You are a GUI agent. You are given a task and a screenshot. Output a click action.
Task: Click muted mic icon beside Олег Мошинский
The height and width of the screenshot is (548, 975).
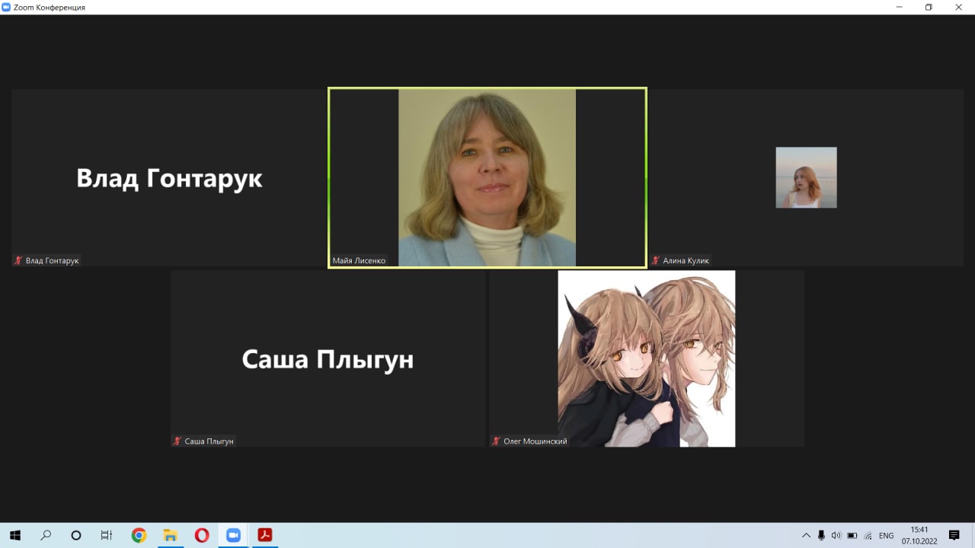pos(496,441)
